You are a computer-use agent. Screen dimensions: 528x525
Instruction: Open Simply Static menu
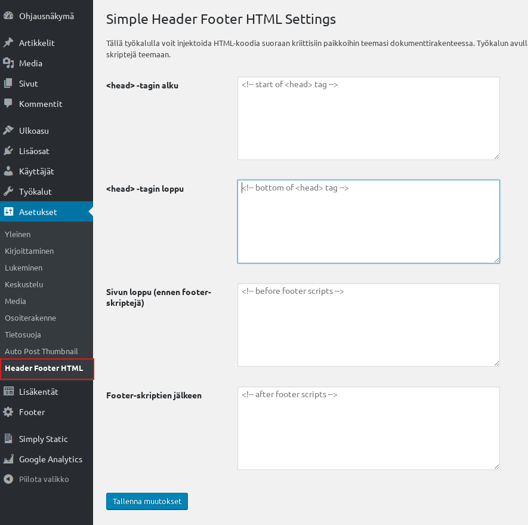[x=47, y=438]
